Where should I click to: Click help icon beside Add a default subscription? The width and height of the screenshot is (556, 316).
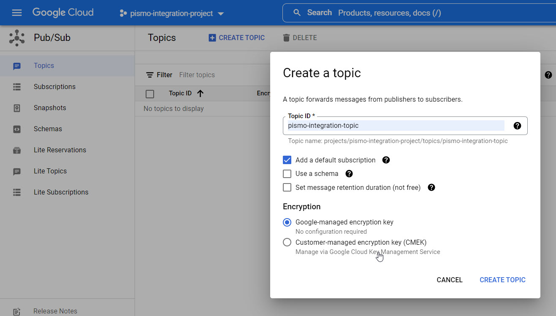coord(386,160)
